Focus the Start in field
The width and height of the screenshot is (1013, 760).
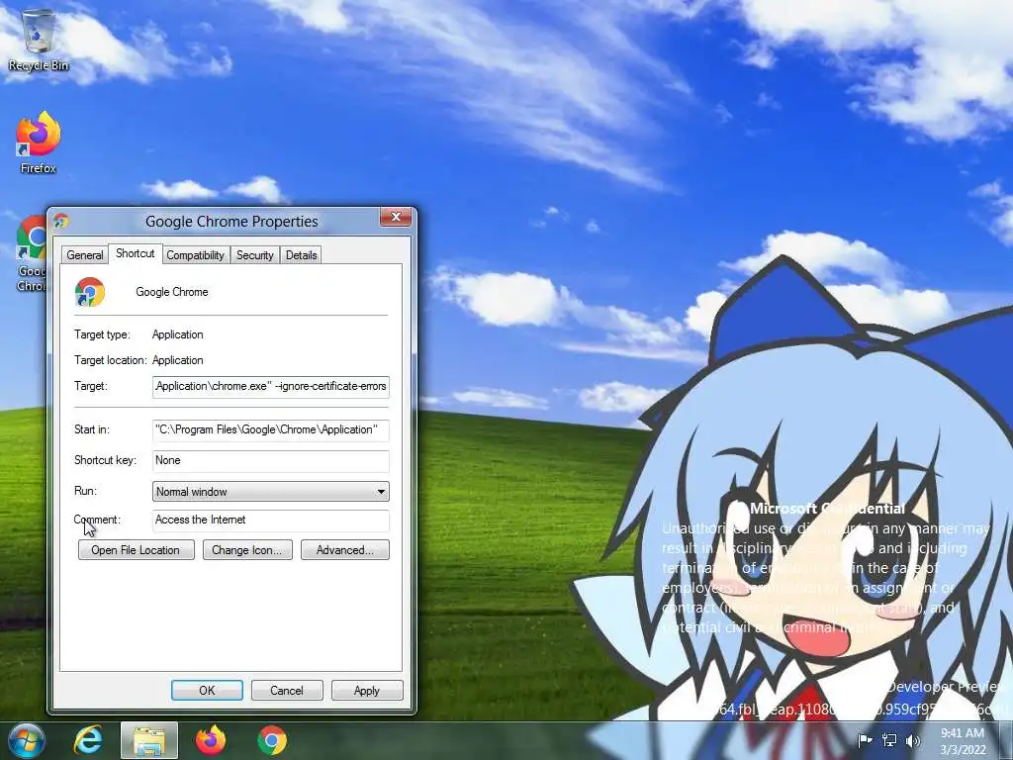(x=271, y=429)
